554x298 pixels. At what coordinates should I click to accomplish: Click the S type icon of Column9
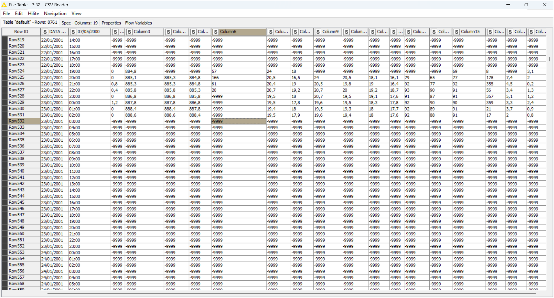click(318, 32)
